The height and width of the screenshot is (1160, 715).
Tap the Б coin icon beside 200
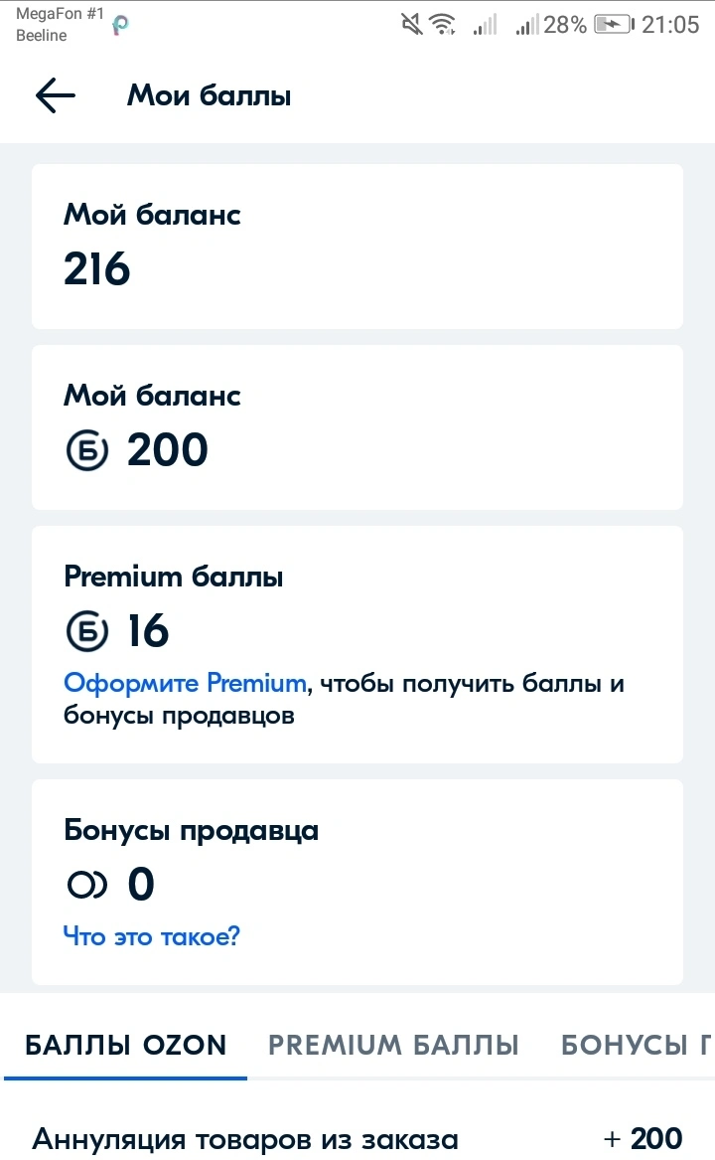(87, 450)
